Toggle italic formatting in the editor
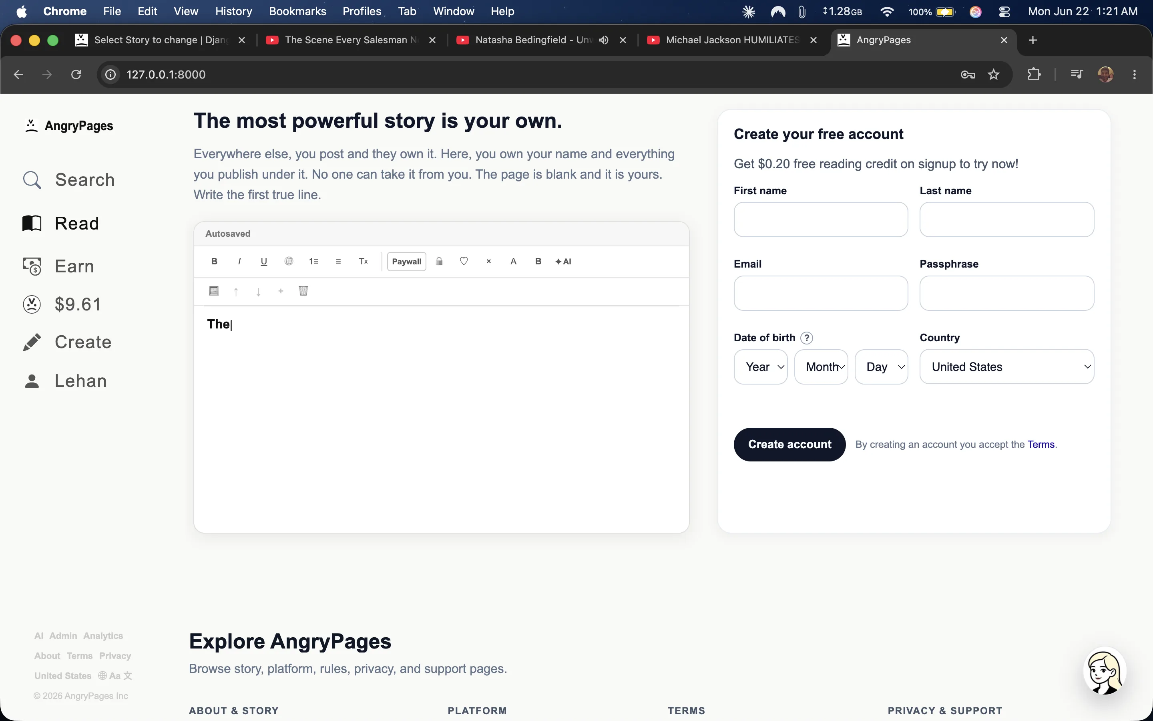This screenshot has width=1153, height=721. pyautogui.click(x=239, y=261)
